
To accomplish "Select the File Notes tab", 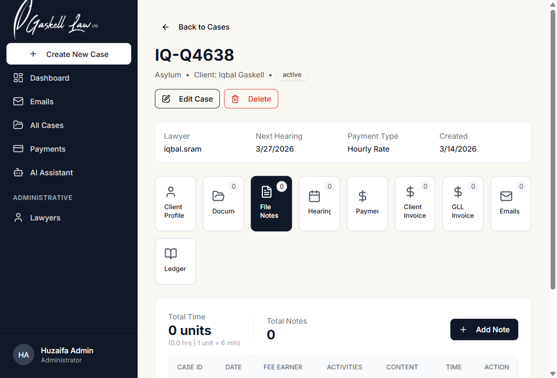I will pos(271,203).
